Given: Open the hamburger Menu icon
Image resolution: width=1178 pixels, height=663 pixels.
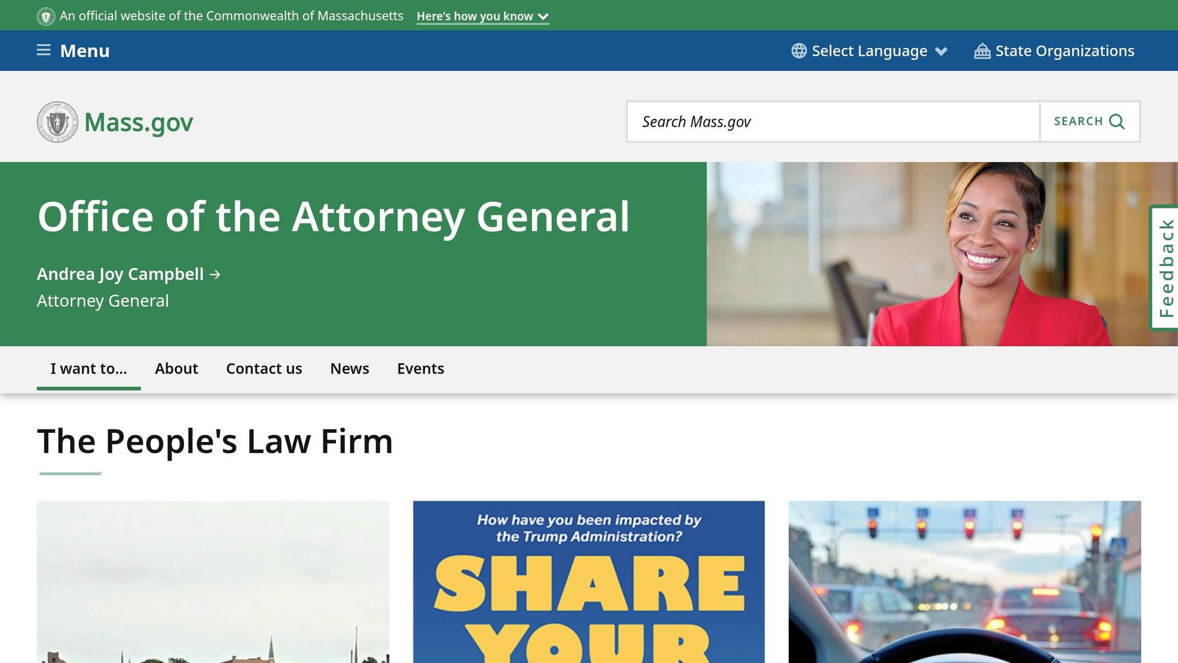Looking at the screenshot, I should pos(43,50).
